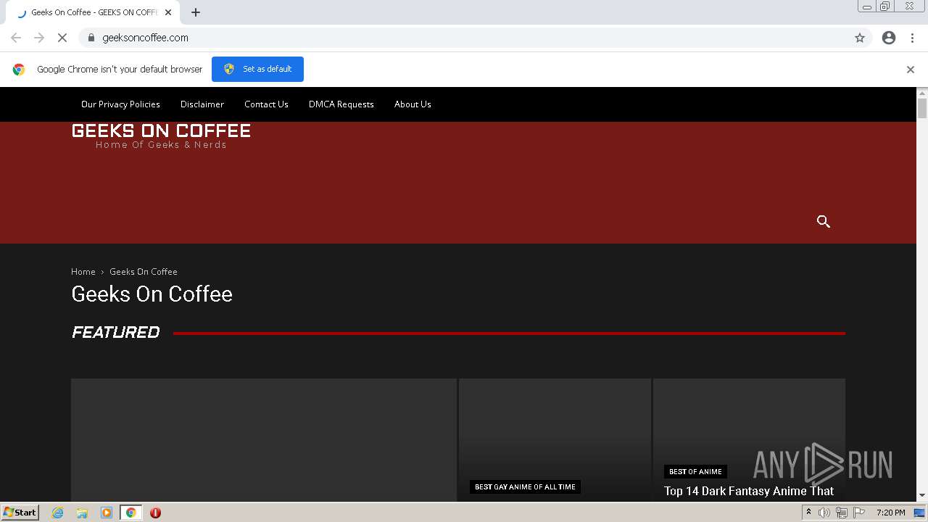Open Top 14 Dark Fantasy Anime article
Viewport: 928px width, 522px height.
(749, 491)
